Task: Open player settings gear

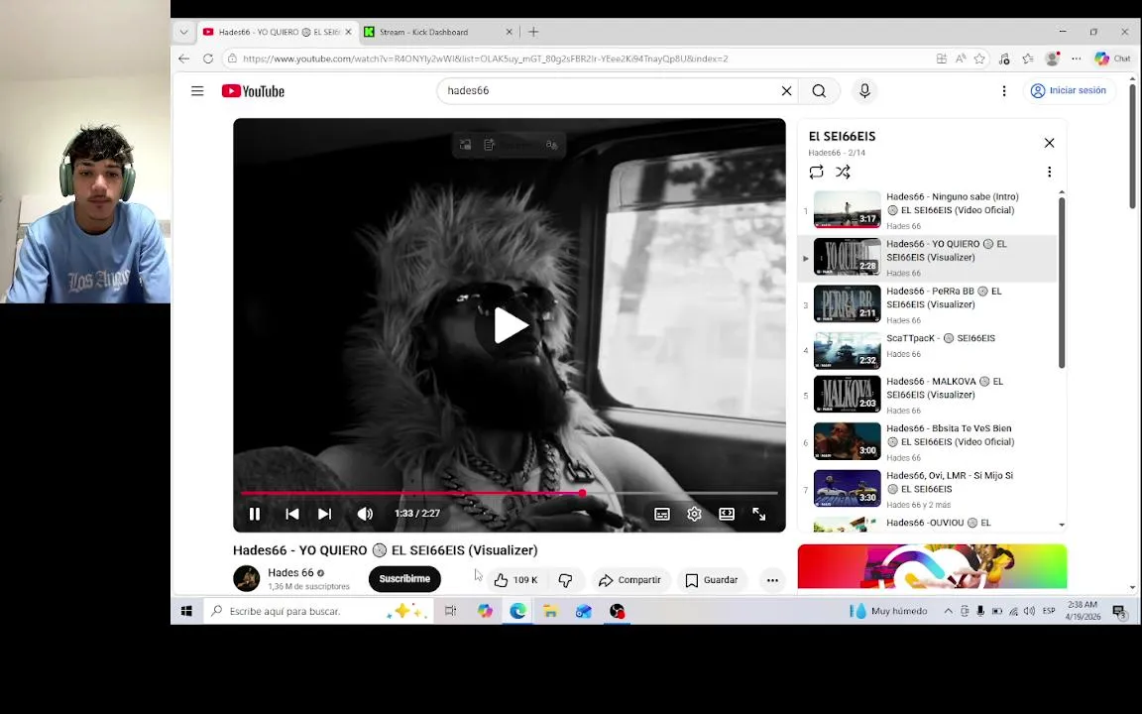Action: (694, 514)
